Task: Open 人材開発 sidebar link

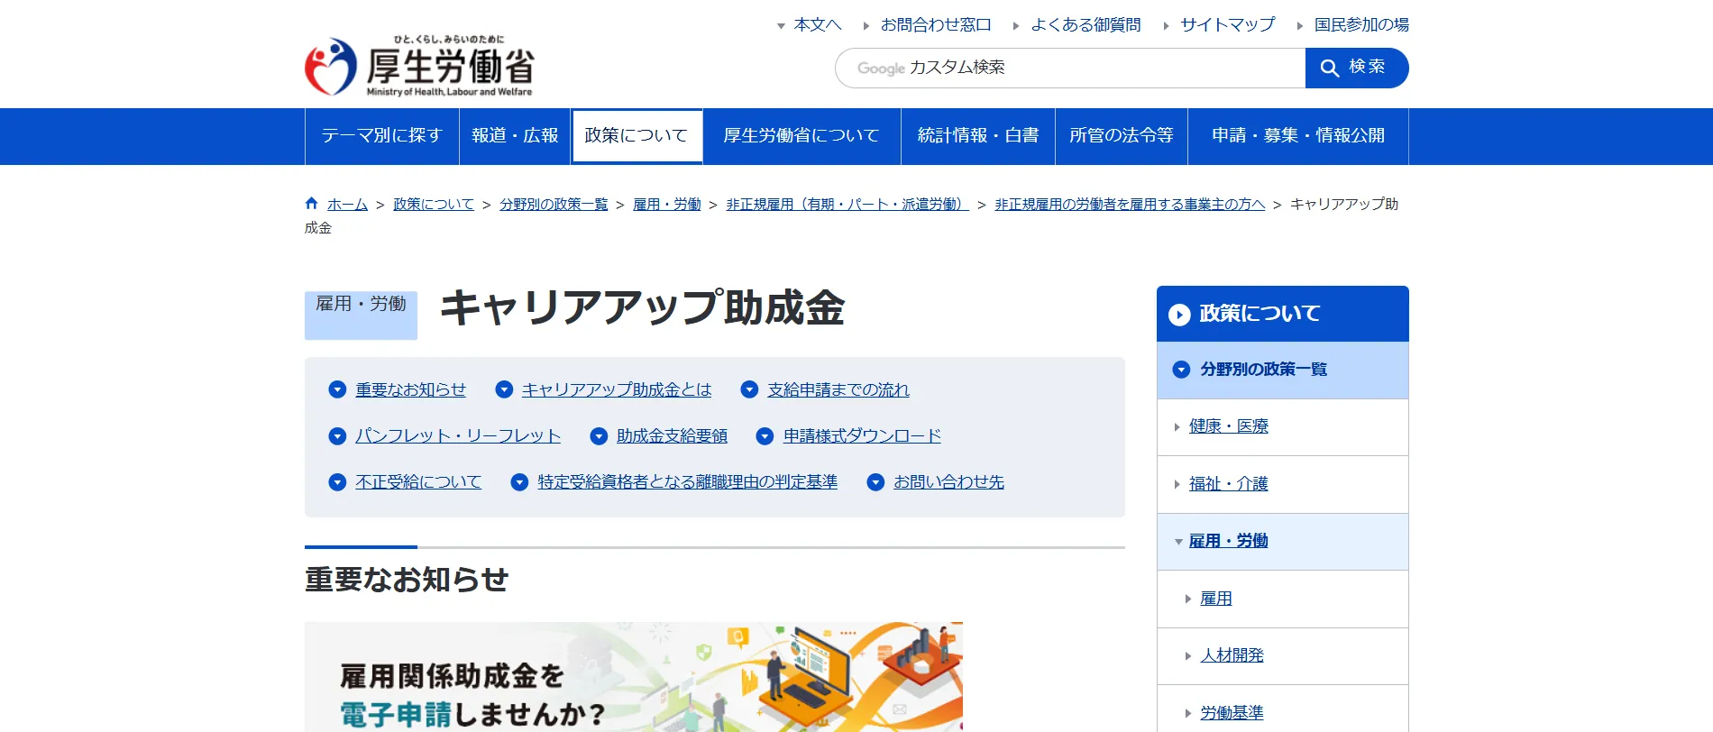Action: click(x=1232, y=655)
